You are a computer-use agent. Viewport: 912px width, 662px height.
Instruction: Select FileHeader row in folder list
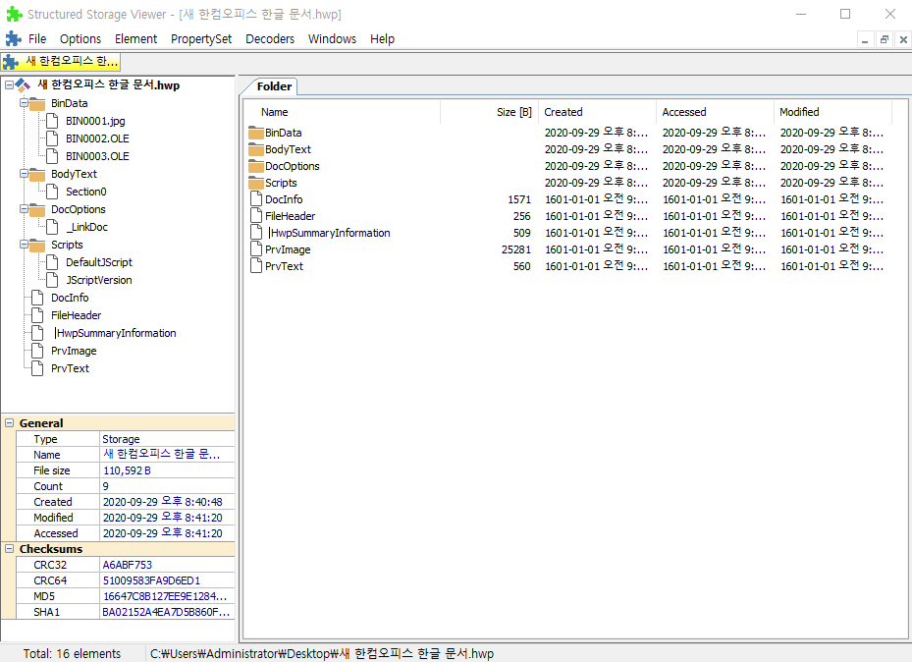point(567,216)
